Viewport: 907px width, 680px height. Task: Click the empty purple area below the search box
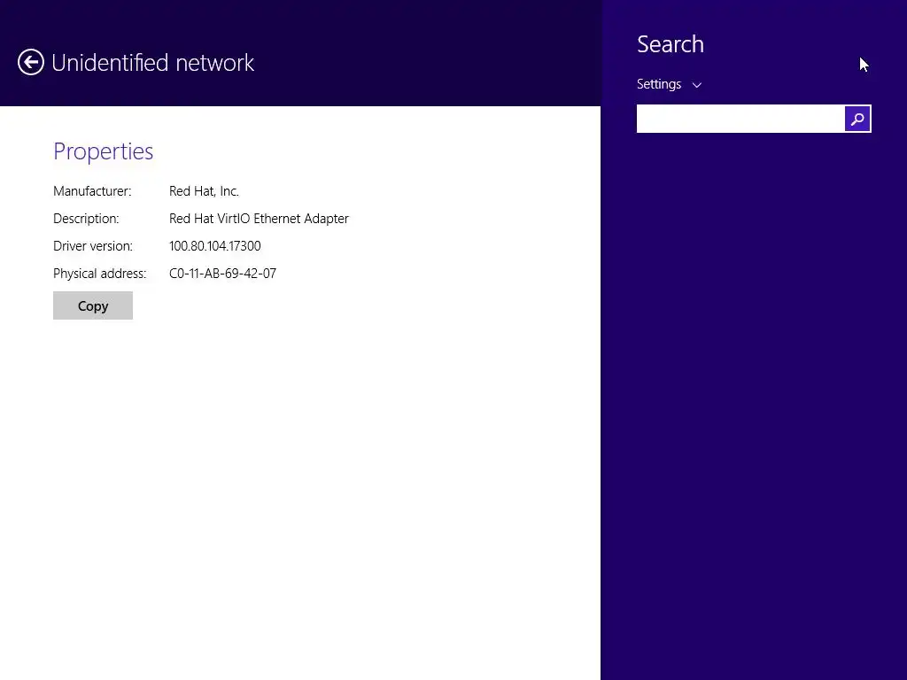(753, 398)
